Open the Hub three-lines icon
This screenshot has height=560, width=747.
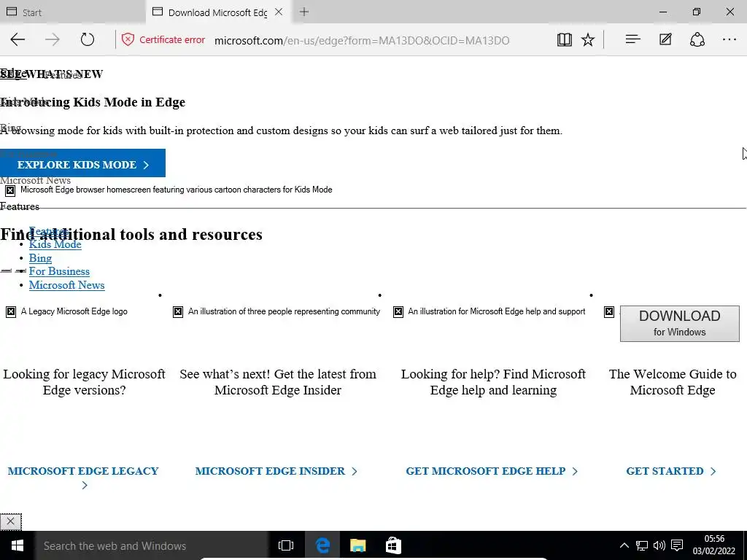tap(632, 39)
